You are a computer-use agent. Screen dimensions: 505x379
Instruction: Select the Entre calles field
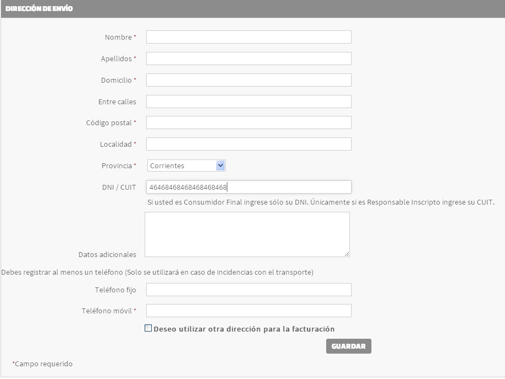(x=248, y=102)
